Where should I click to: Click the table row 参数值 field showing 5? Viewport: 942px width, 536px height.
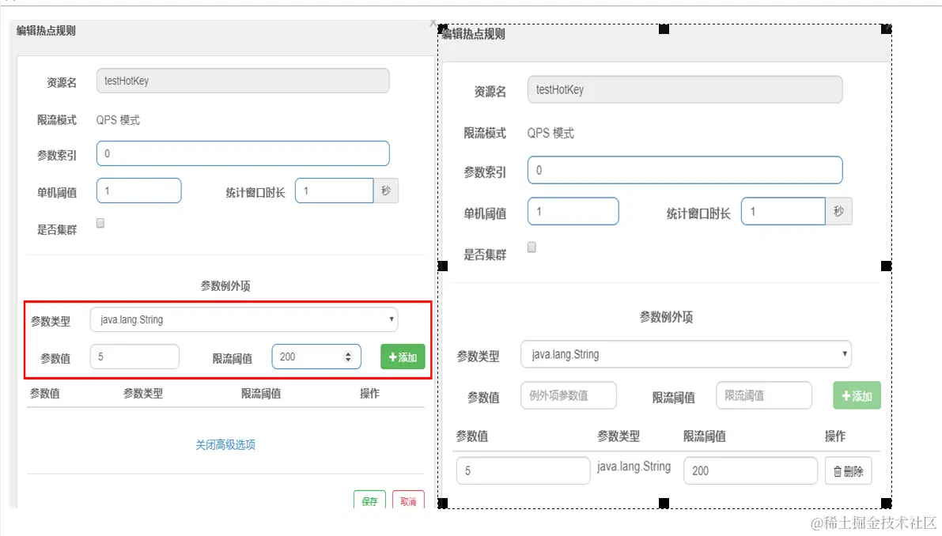(524, 470)
